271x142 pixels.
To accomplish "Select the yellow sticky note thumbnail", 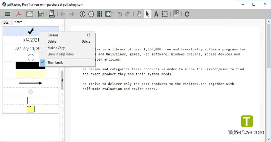I will (x=30, y=109).
